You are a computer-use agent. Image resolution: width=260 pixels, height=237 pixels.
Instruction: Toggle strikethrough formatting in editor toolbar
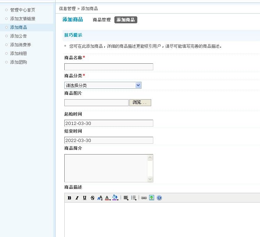click(x=92, y=198)
